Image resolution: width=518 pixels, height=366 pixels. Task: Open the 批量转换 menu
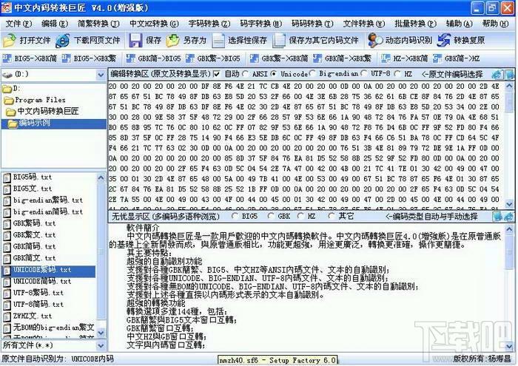point(416,24)
